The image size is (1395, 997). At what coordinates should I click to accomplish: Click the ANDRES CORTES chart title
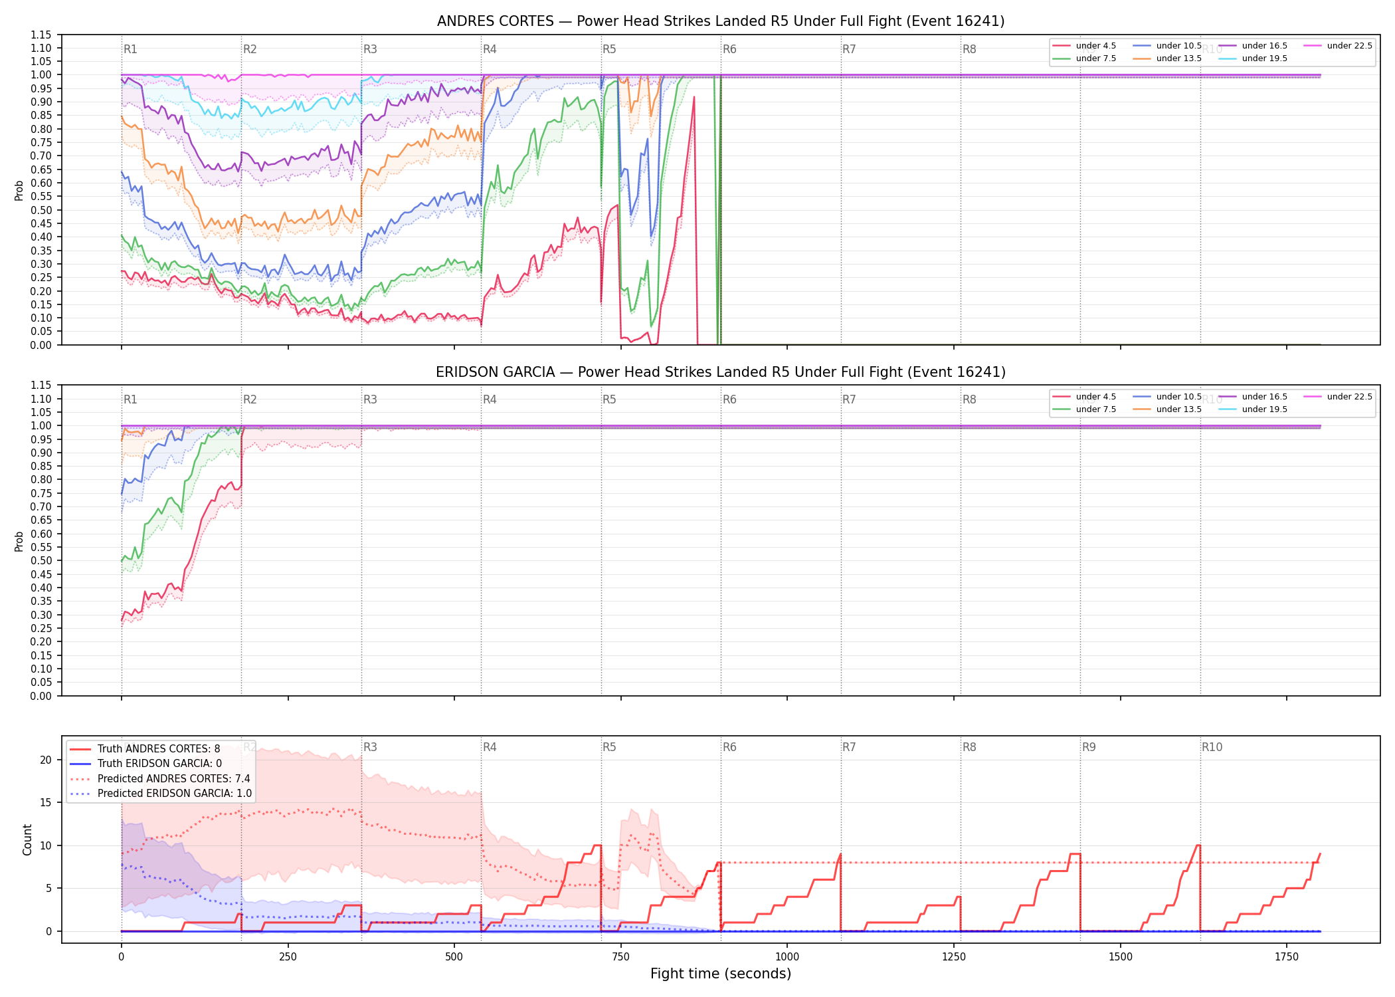point(721,21)
